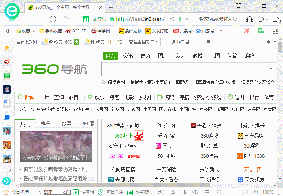Screen dimensions: 283x196
Task: Open dropdown next to scissors icon
Action: click(253, 31)
